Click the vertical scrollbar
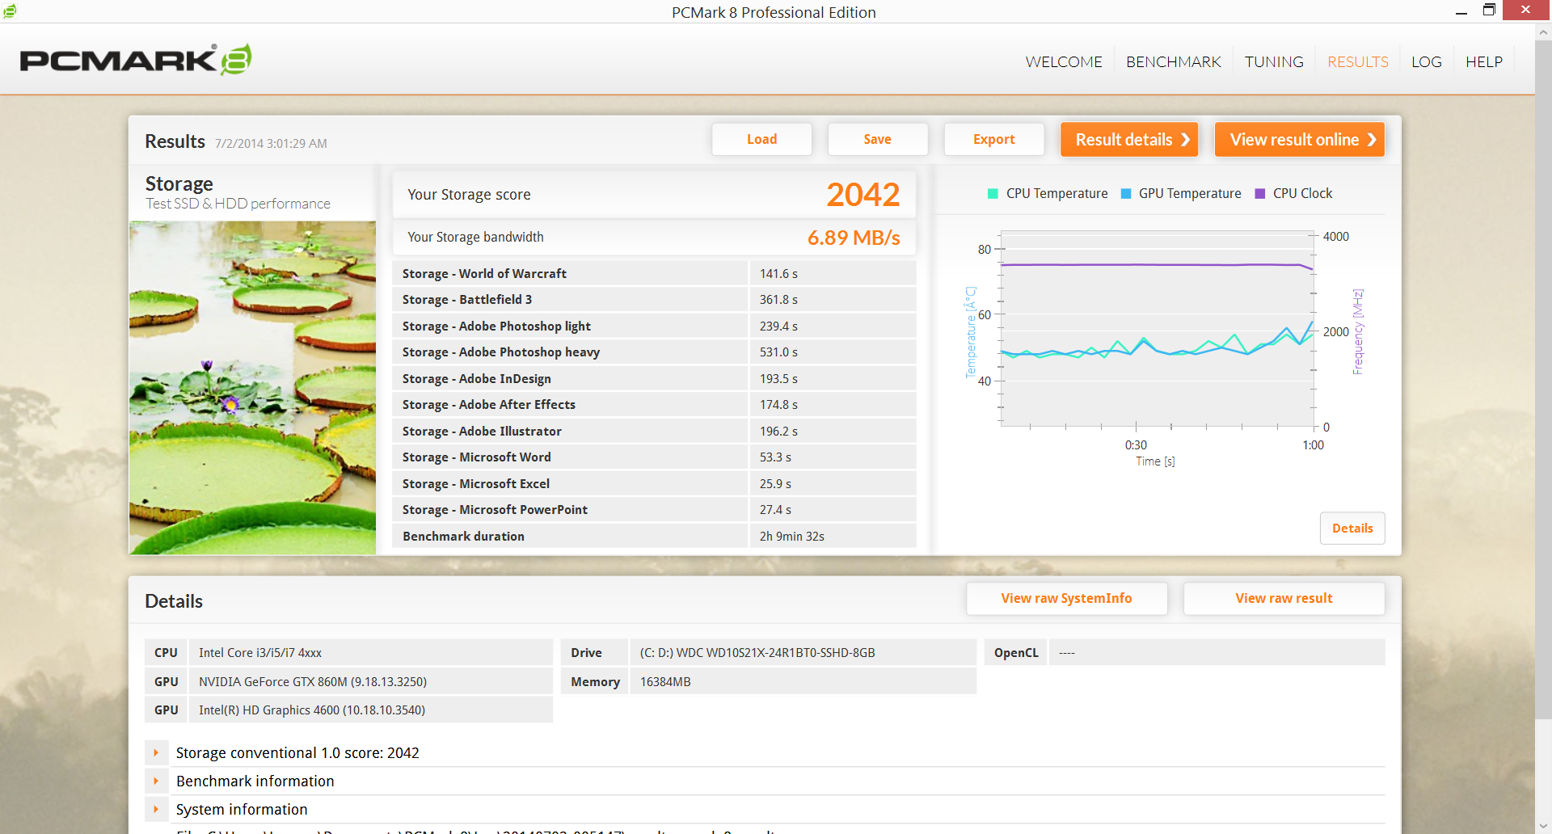The height and width of the screenshot is (834, 1552). pyautogui.click(x=1543, y=380)
